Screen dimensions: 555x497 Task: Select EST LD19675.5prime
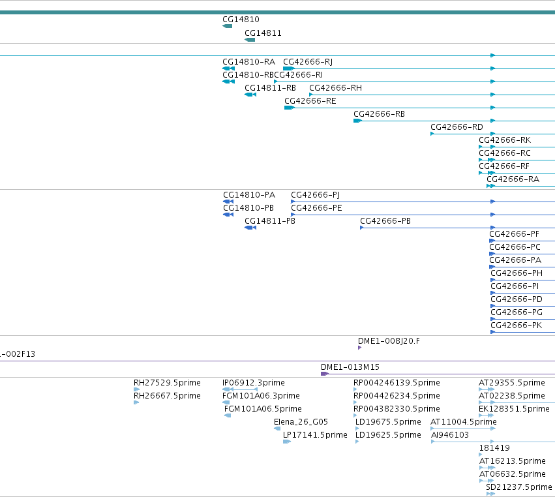tap(388, 422)
